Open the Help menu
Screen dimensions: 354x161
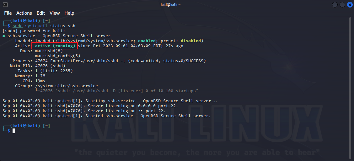(69, 13)
